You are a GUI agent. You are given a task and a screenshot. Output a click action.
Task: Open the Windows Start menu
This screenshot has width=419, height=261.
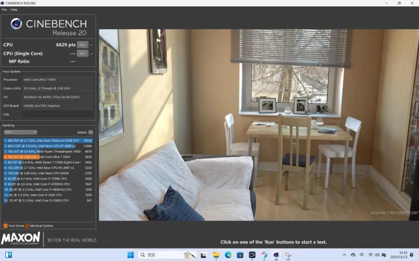131,255
